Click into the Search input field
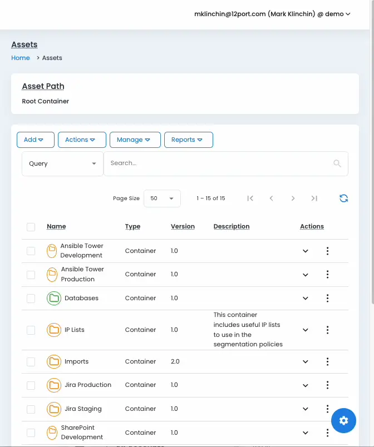 coord(217,163)
